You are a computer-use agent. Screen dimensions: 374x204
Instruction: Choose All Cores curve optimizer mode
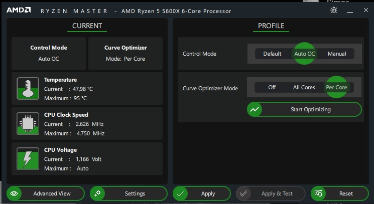click(304, 87)
